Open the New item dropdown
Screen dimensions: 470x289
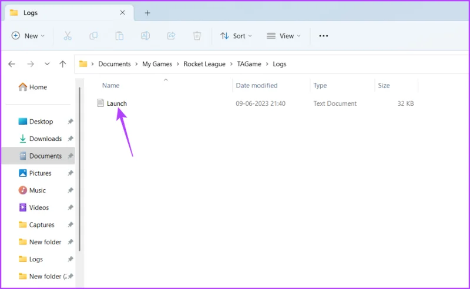click(28, 36)
